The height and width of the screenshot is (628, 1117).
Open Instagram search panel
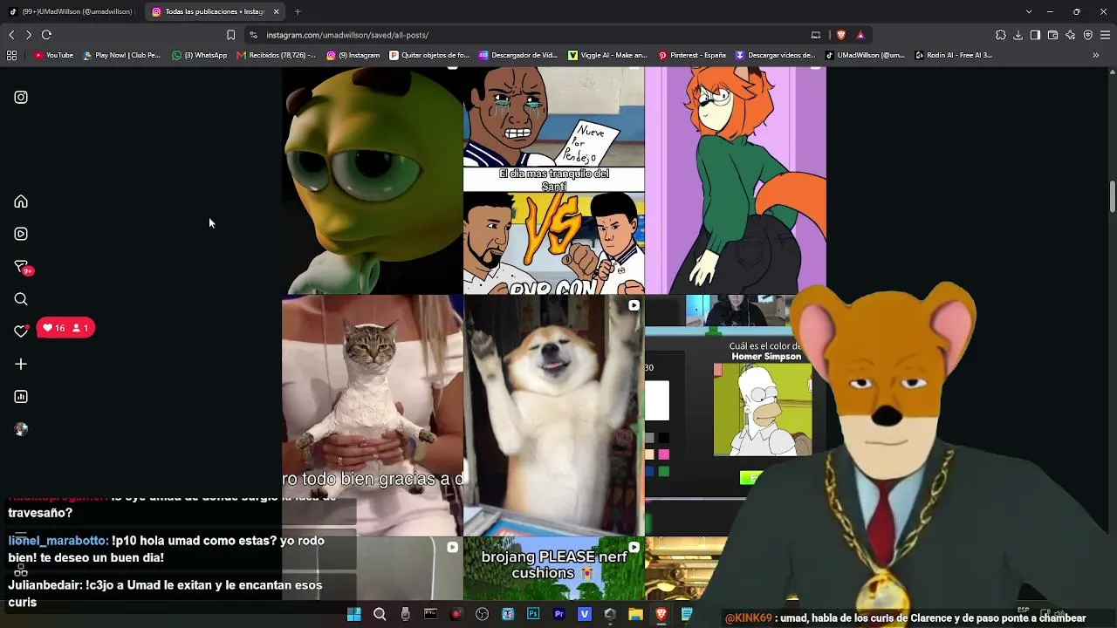[x=21, y=299]
